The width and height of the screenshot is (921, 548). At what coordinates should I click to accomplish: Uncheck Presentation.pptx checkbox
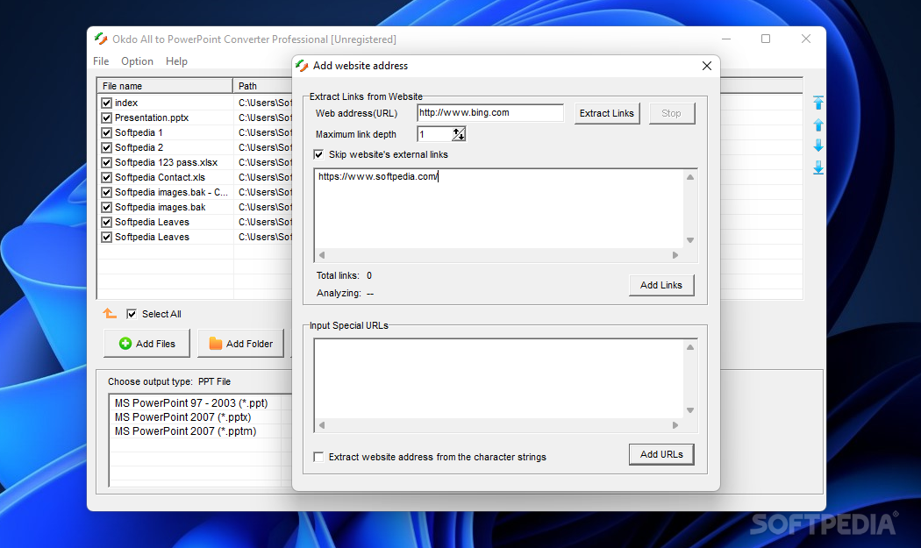[x=106, y=117]
